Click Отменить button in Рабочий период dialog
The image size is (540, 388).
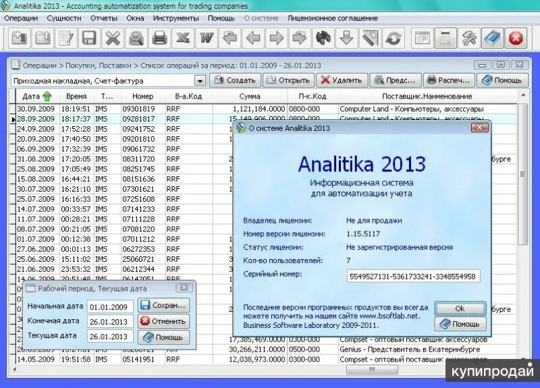[x=163, y=321]
